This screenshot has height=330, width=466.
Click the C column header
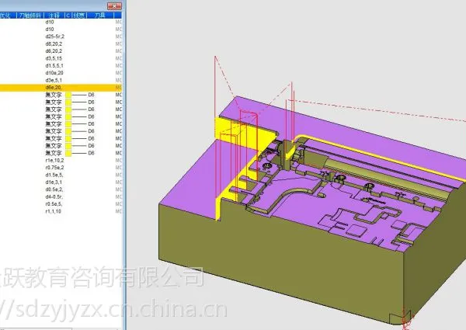click(x=68, y=16)
